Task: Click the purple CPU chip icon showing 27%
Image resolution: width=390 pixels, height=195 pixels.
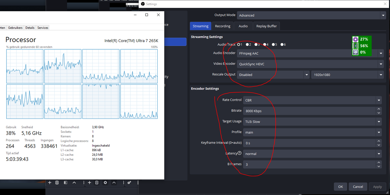Action: [x=356, y=39]
